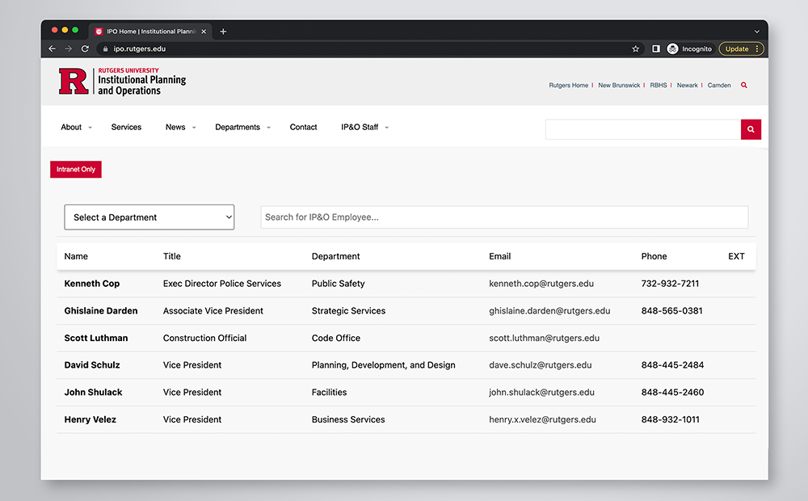
Task: Expand the News menu
Action: (x=180, y=128)
